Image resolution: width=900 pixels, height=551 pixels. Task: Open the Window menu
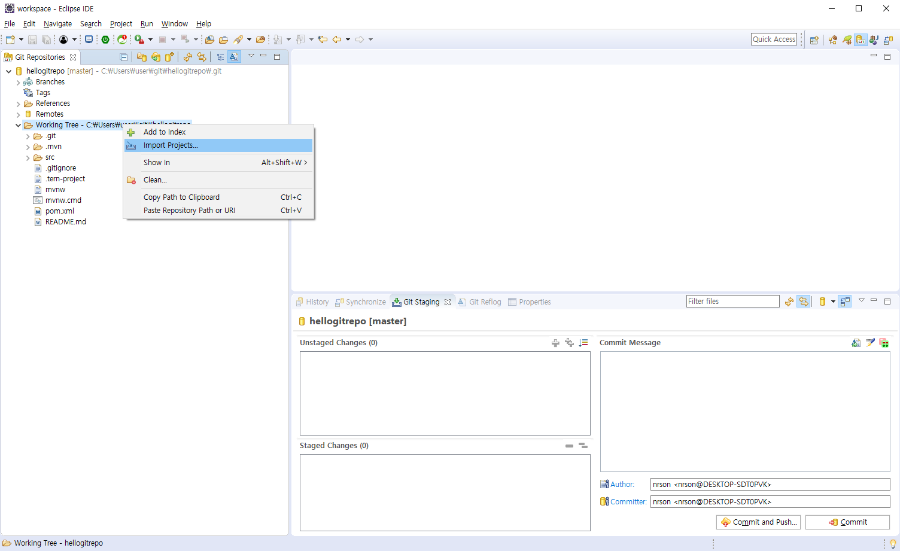coord(174,24)
